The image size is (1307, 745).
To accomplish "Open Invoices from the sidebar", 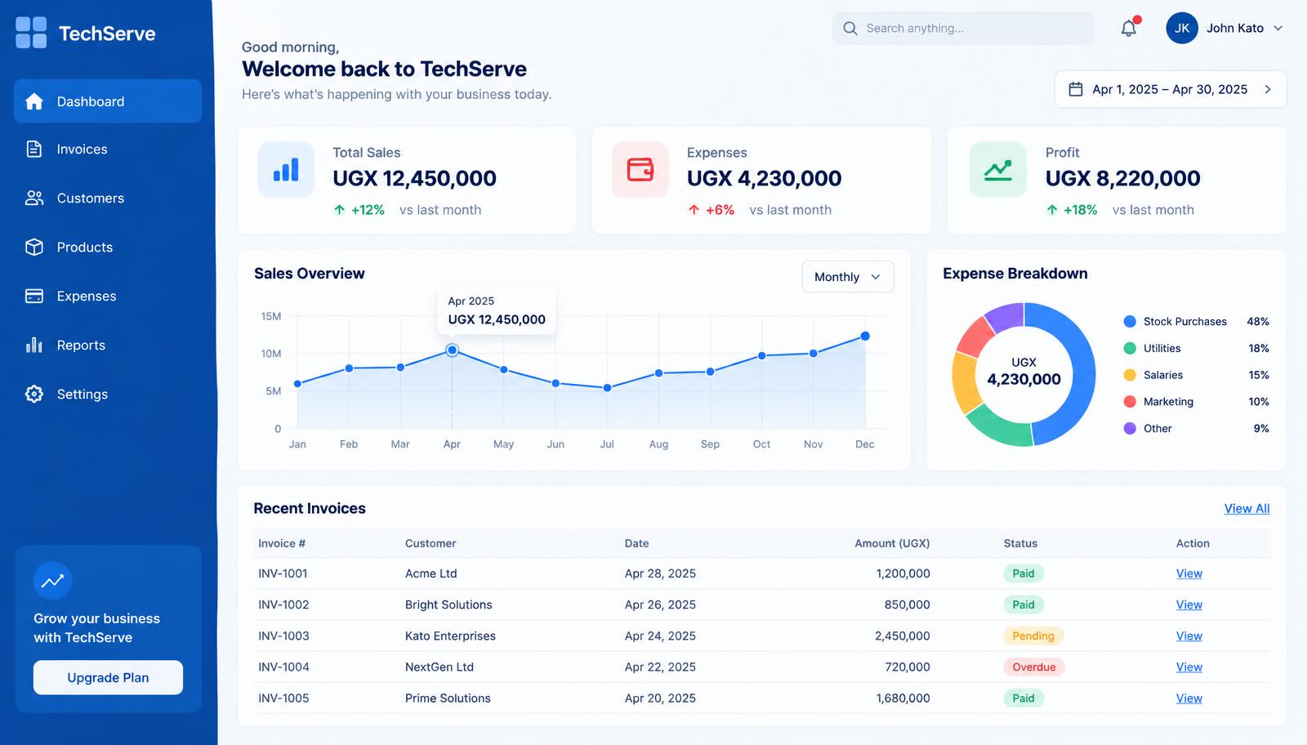I will tap(108, 149).
